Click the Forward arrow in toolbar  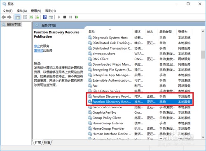coord(9,17)
